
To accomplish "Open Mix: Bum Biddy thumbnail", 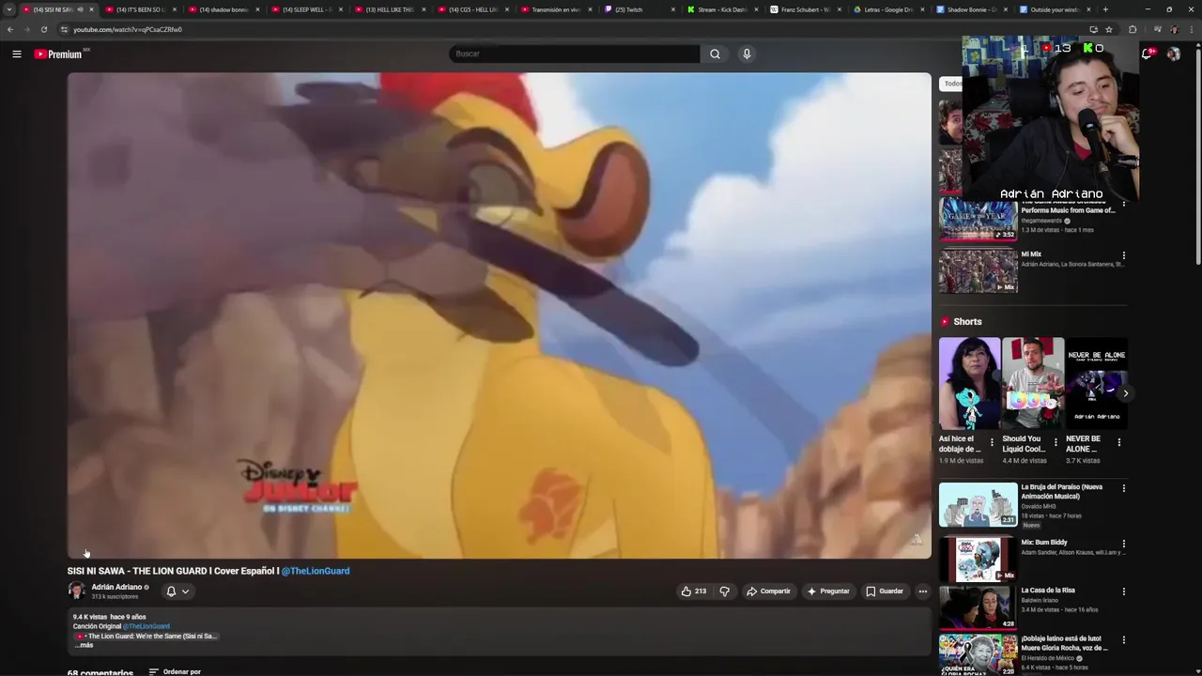I will (978, 560).
